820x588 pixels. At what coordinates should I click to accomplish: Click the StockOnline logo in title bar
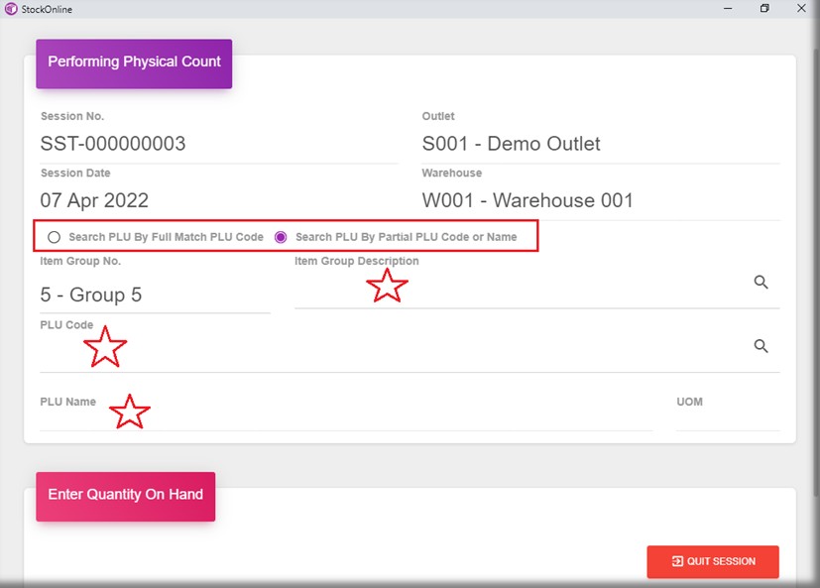[x=11, y=9]
